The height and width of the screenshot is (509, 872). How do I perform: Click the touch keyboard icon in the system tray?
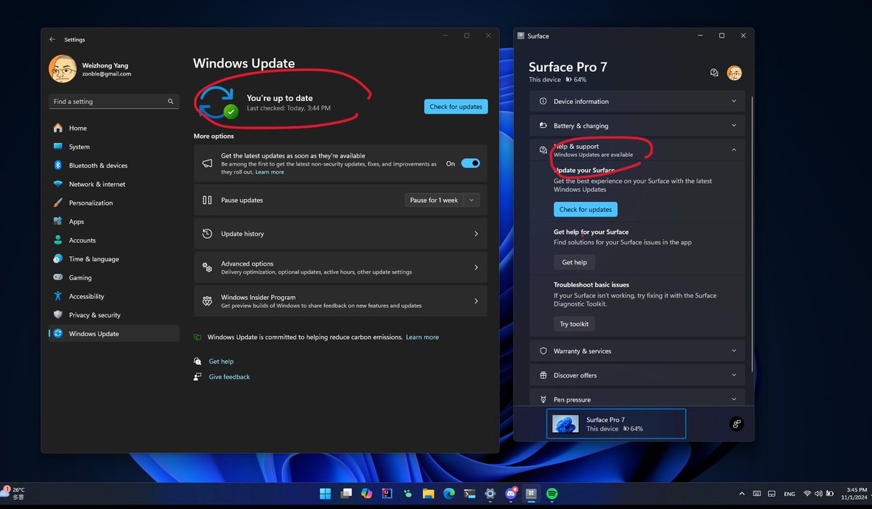[757, 494]
